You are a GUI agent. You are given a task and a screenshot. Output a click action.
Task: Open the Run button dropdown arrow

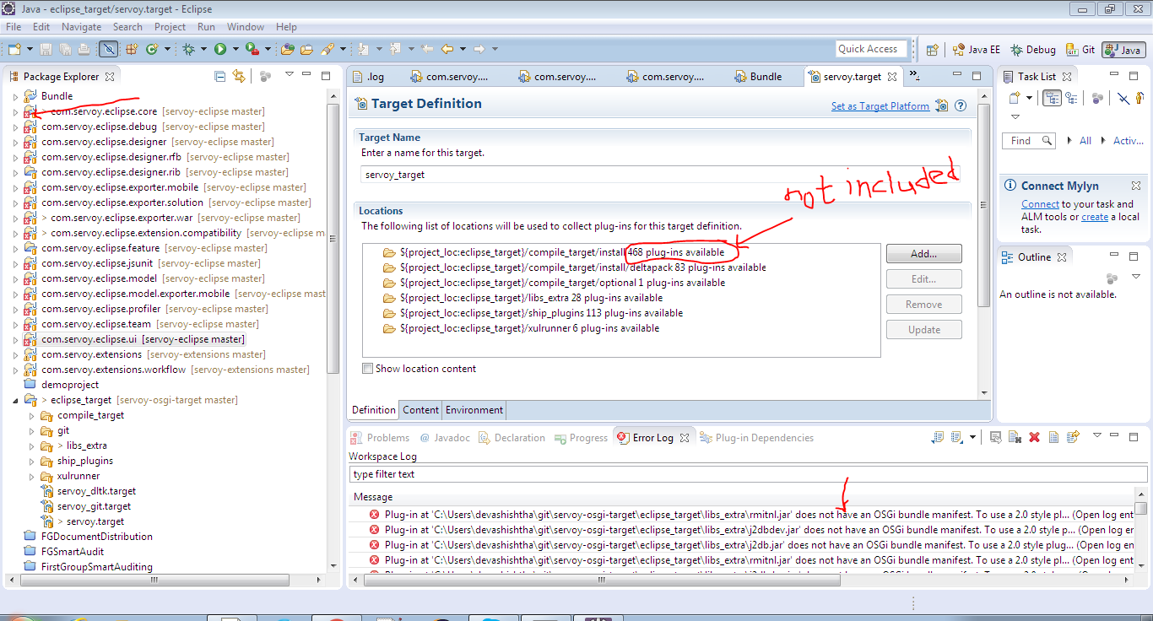tap(235, 49)
